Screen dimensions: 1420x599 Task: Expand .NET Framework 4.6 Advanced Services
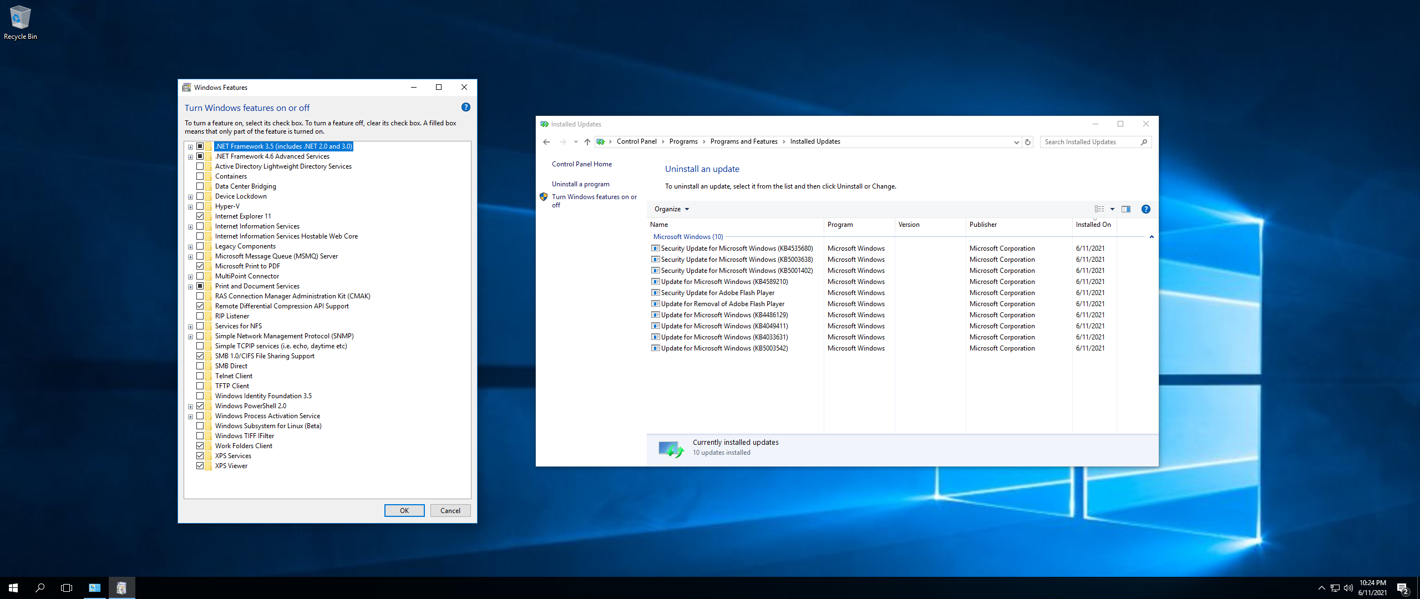coord(190,157)
